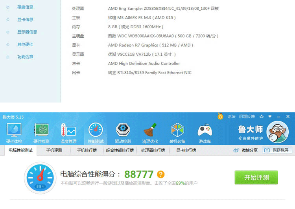Switch to 手机评测 tab
Viewport: 295px width, 209px height.
tap(54, 150)
